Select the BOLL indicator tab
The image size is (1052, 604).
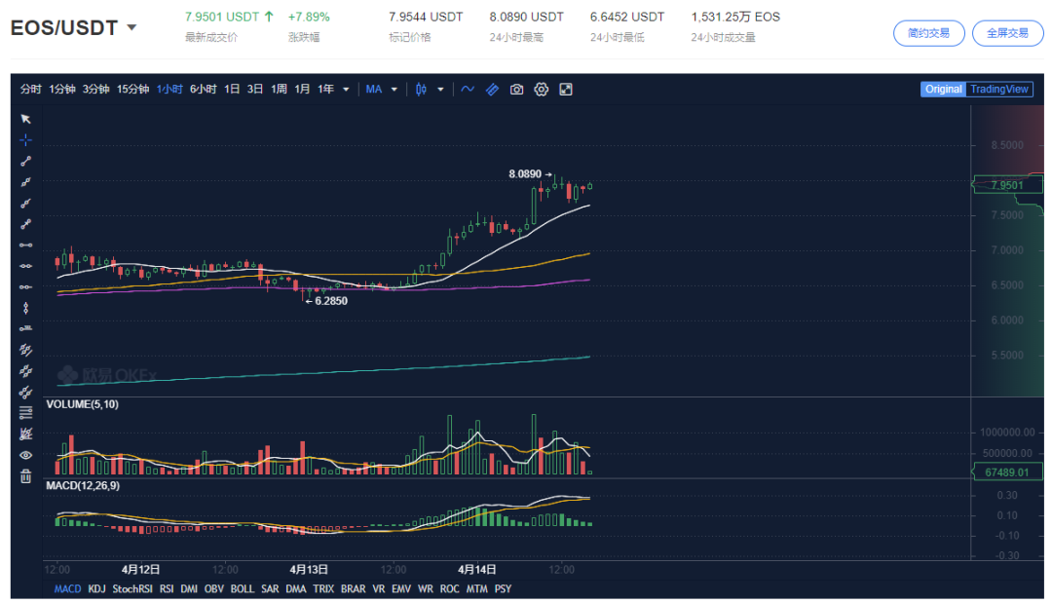243,588
